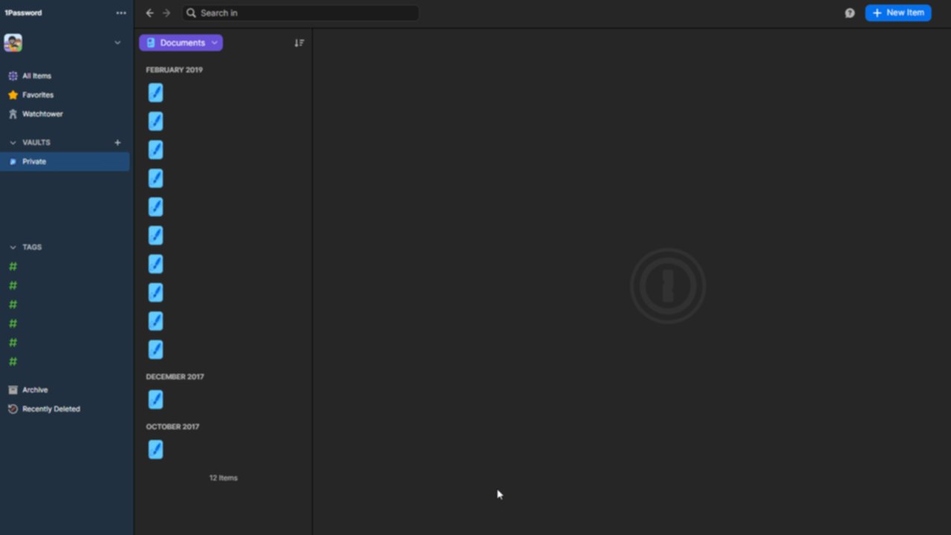Click the forward navigation arrow
Image resolution: width=951 pixels, height=535 pixels.
(x=166, y=13)
